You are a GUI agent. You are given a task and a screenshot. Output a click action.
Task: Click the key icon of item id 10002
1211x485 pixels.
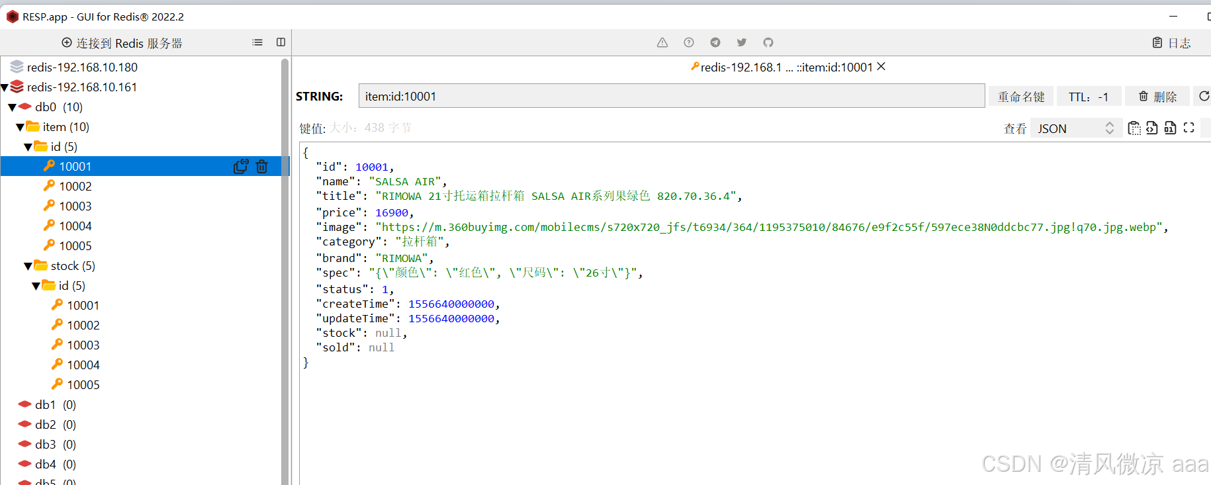49,186
